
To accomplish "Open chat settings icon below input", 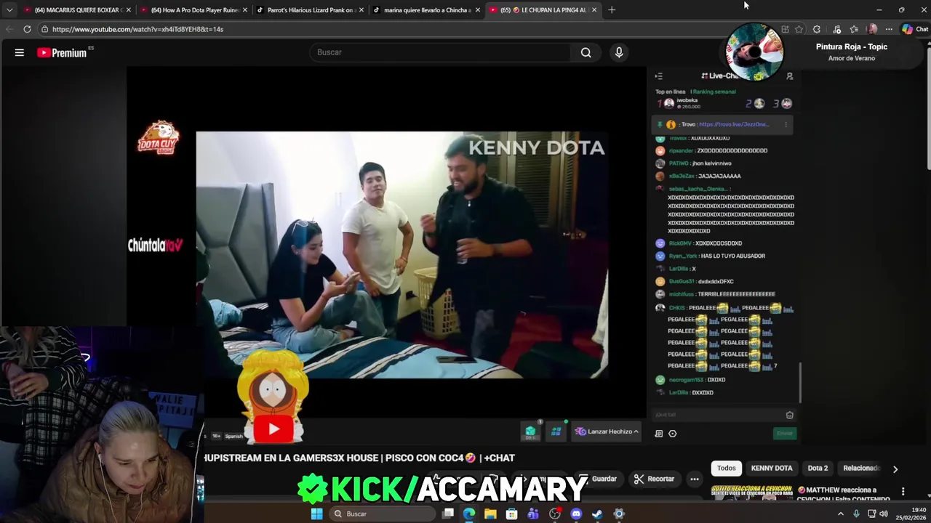I will [x=672, y=434].
